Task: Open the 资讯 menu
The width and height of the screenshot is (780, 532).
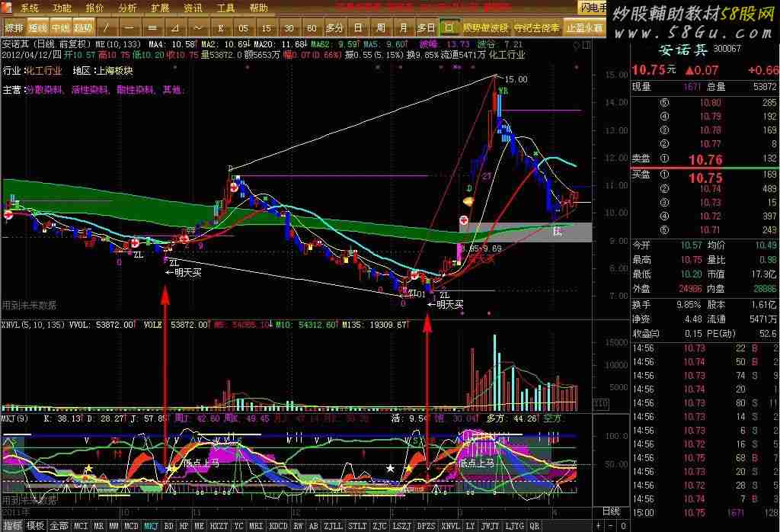Action: (193, 8)
